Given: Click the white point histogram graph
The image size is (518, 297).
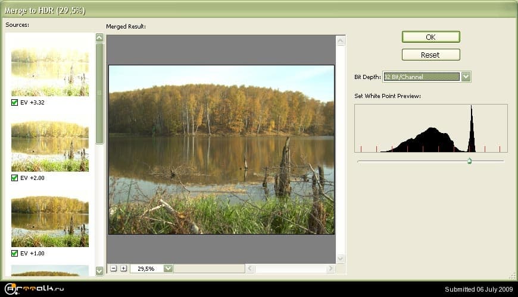Looking at the screenshot, I should coord(430,129).
